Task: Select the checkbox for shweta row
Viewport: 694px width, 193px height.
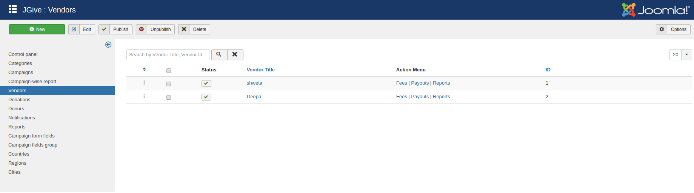Action: 169,84
